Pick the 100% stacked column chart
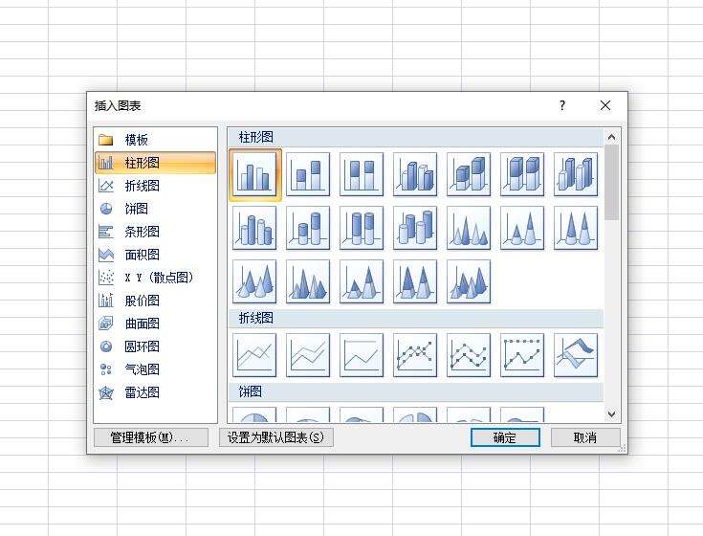703x536 pixels. pyautogui.click(x=362, y=174)
